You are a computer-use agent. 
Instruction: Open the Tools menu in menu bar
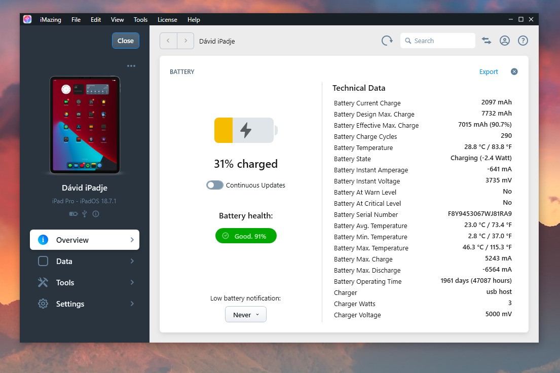pos(140,20)
